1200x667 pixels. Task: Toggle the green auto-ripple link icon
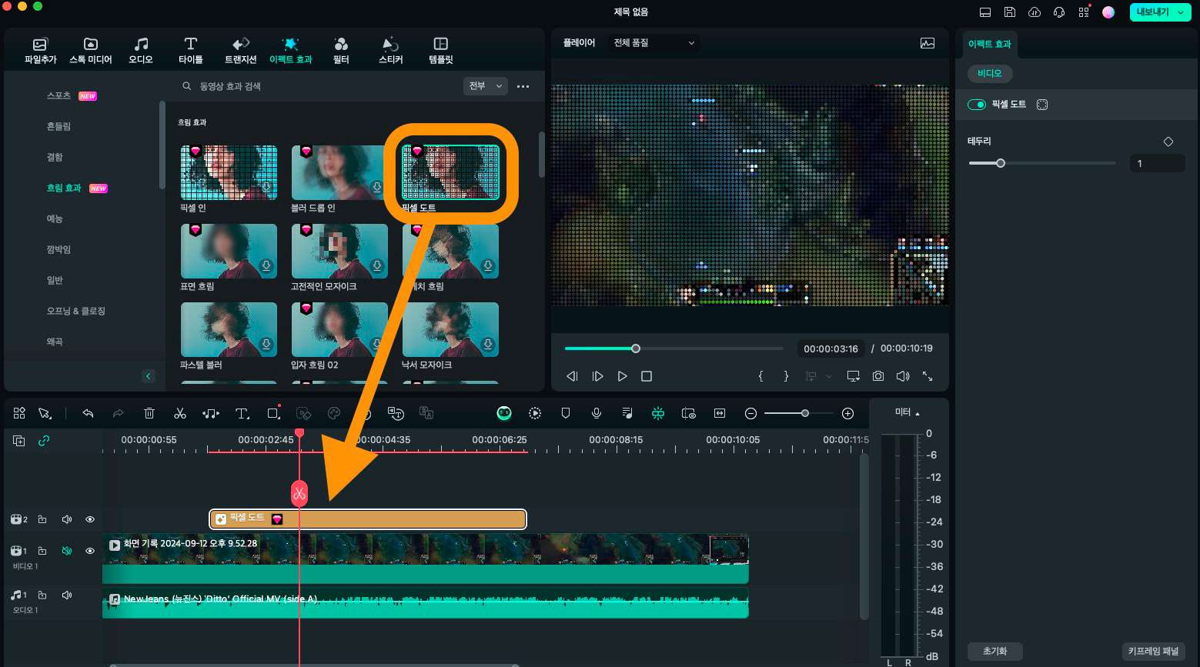pyautogui.click(x=44, y=441)
